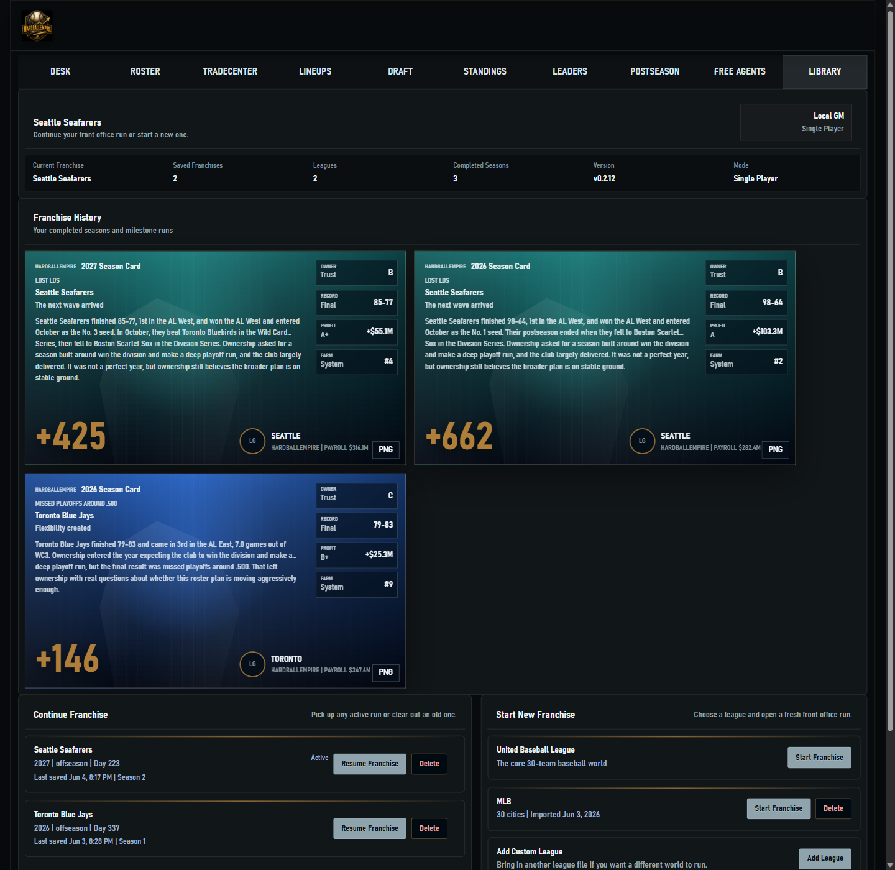Select the Library tab
The width and height of the screenshot is (895, 870).
tap(825, 71)
